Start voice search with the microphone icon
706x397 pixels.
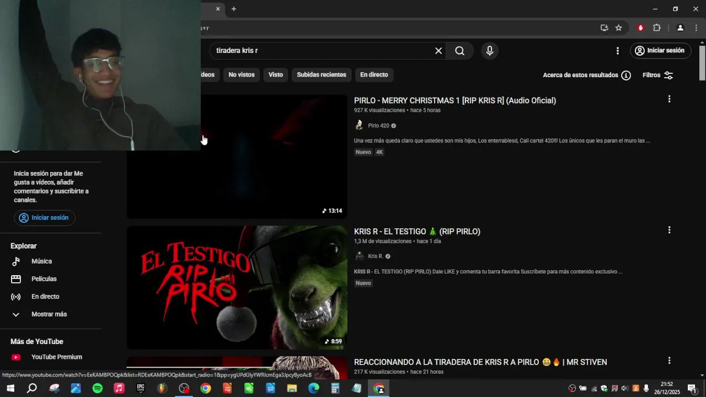pyautogui.click(x=489, y=51)
